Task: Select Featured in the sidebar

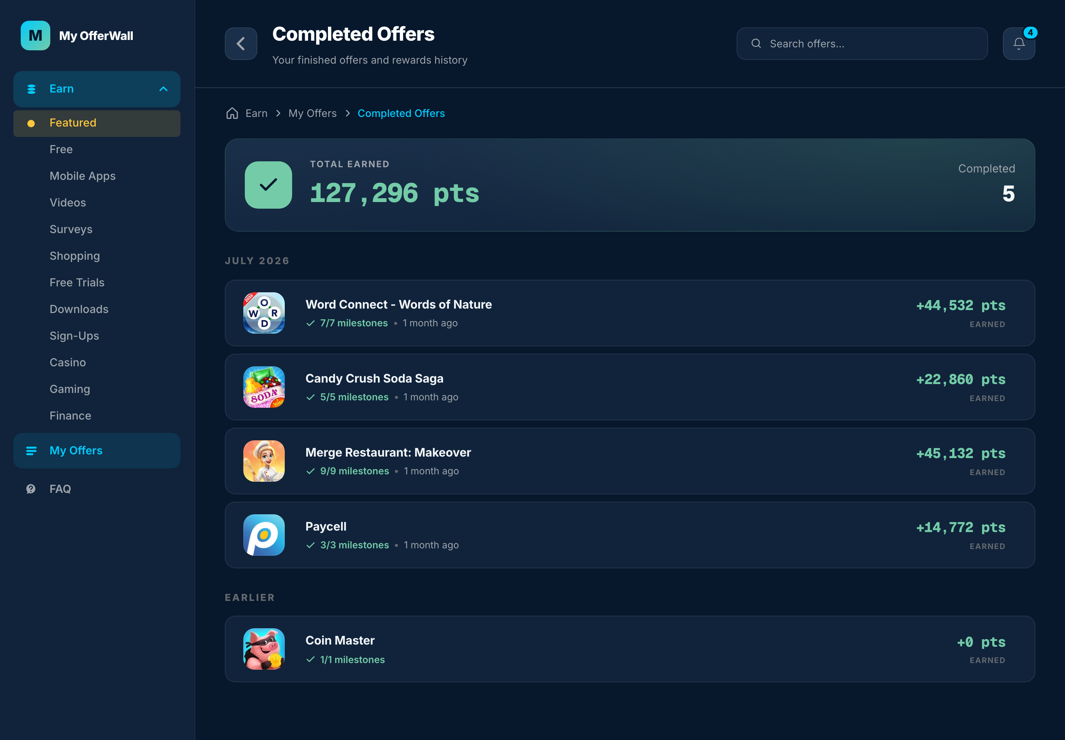Action: (97, 123)
